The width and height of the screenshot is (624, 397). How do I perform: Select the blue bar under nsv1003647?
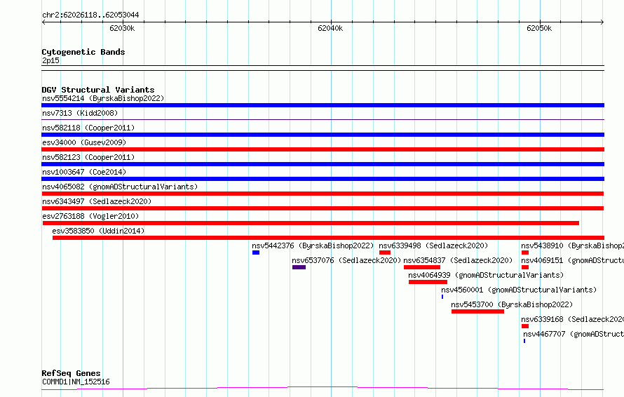(x=323, y=179)
